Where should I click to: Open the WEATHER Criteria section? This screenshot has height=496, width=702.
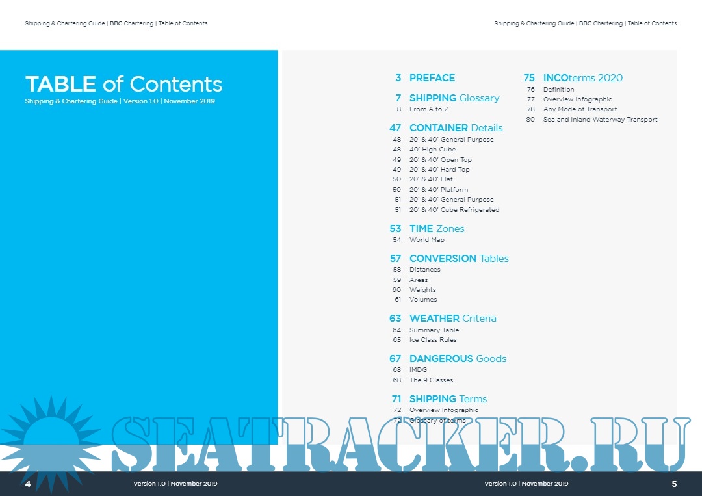pos(452,319)
